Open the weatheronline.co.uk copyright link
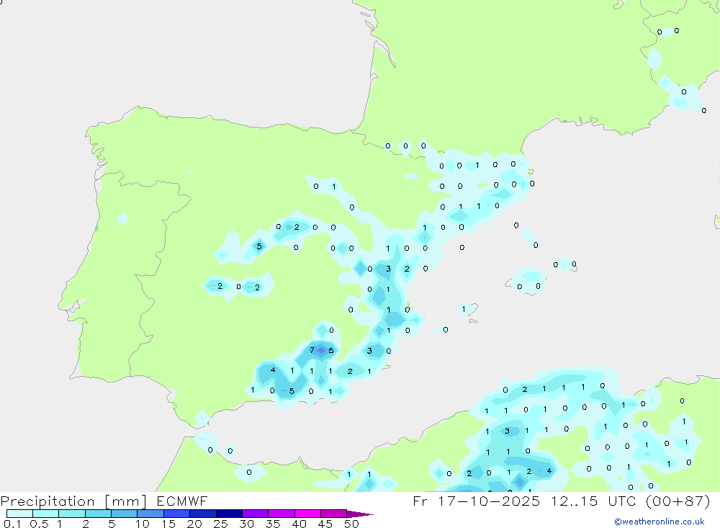The height and width of the screenshot is (528, 720). (660, 522)
